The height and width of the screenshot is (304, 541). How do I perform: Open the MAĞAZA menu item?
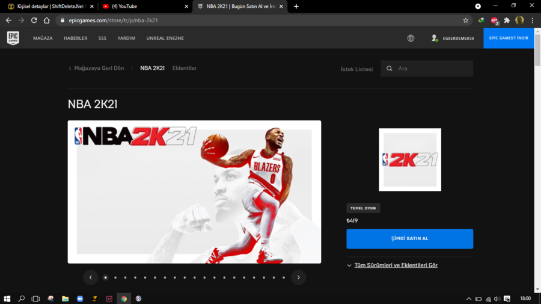(43, 39)
